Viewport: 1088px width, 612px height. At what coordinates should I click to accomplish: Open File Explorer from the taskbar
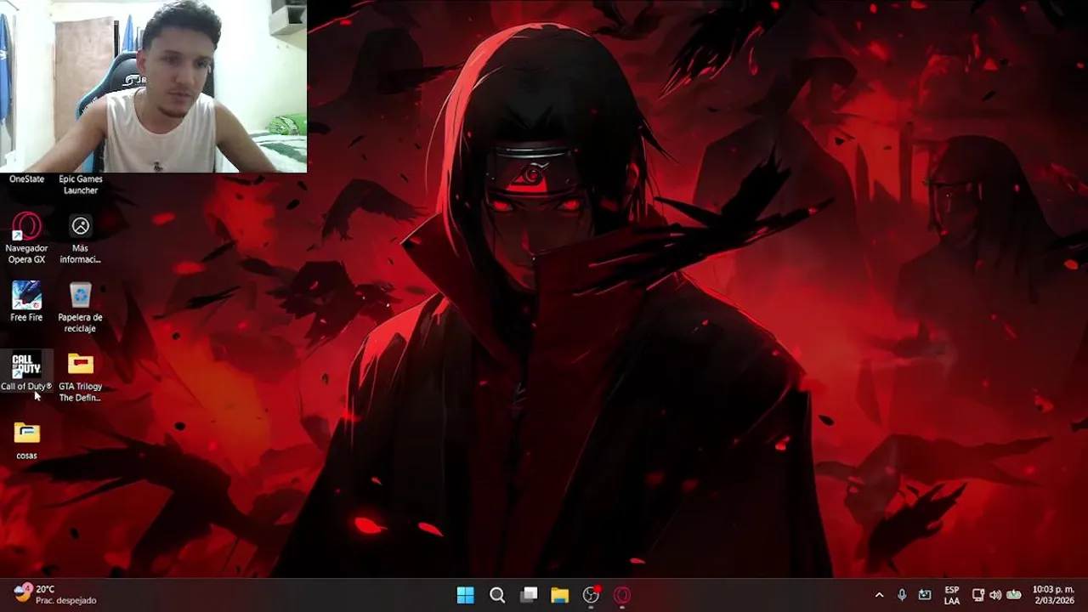point(559,595)
